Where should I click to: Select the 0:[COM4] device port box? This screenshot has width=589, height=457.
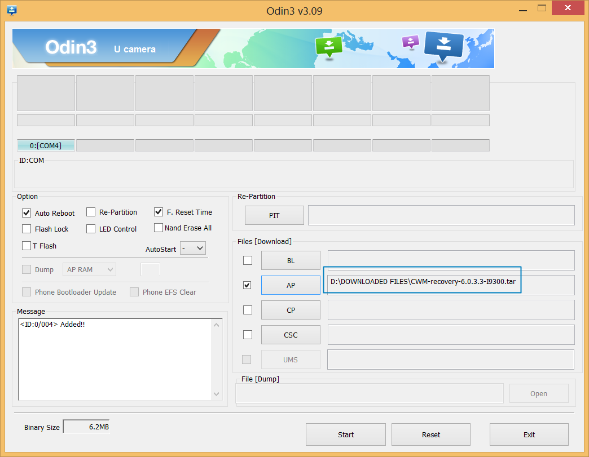(46, 145)
